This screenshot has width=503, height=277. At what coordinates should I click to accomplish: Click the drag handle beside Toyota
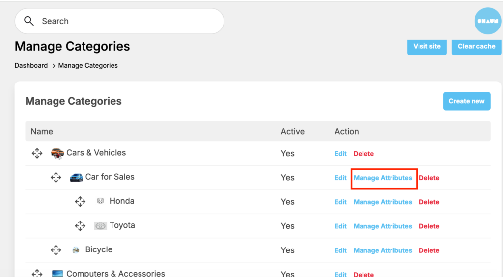[80, 226]
